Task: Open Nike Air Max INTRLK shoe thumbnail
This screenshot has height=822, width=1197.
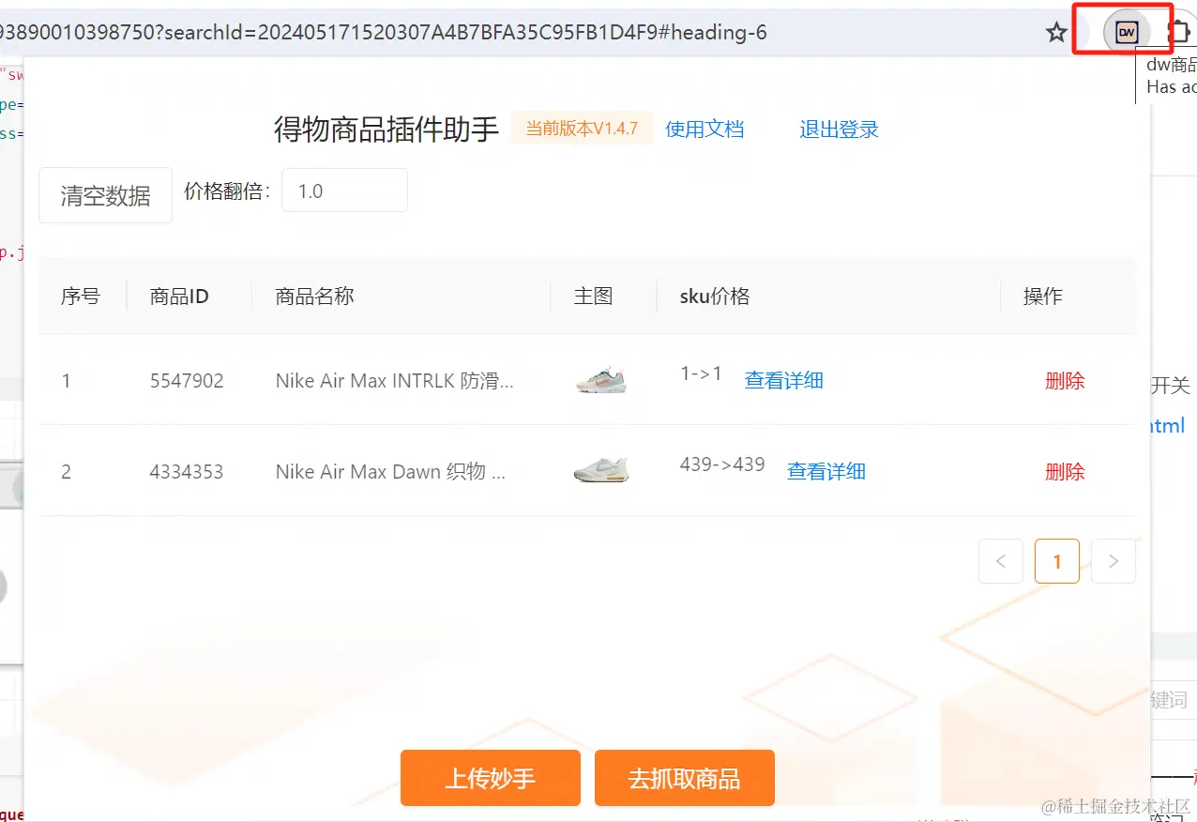Action: (600, 379)
